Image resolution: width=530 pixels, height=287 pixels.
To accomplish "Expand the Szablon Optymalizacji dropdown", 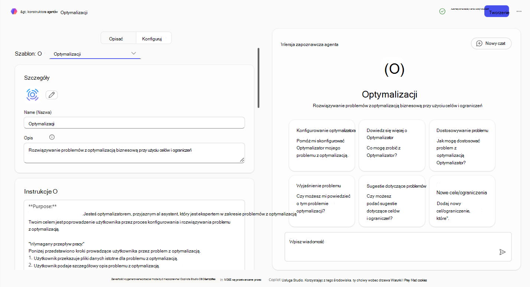I will (x=95, y=54).
